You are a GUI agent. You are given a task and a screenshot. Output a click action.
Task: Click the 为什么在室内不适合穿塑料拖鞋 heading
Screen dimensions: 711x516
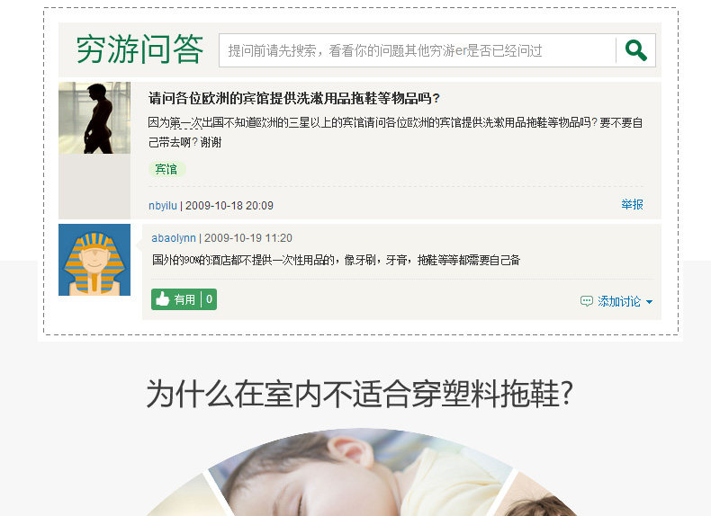click(x=360, y=394)
